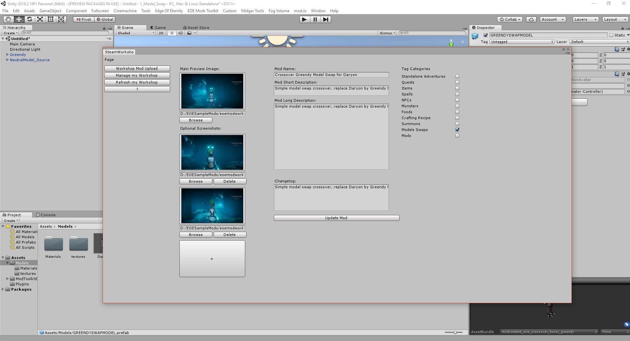
Task: Open asset labels tag icon
Action: coord(626,324)
